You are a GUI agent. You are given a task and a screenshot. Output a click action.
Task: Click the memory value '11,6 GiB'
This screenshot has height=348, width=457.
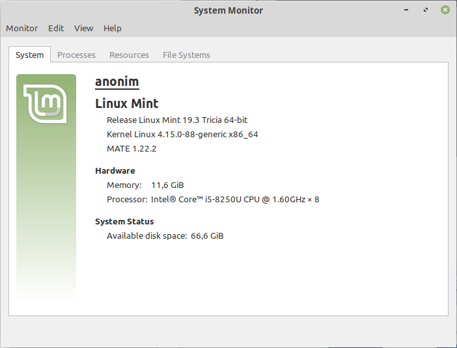[x=167, y=185]
